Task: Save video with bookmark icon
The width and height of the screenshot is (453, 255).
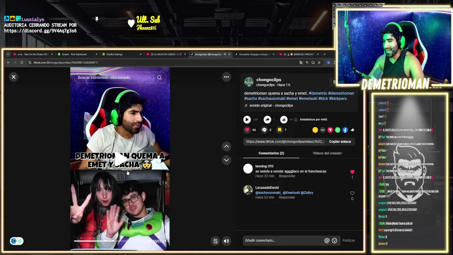Action: (x=280, y=130)
